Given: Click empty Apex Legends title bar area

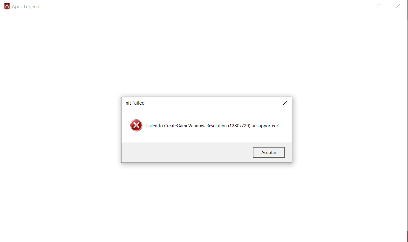Looking at the screenshot, I should click(x=191, y=6).
